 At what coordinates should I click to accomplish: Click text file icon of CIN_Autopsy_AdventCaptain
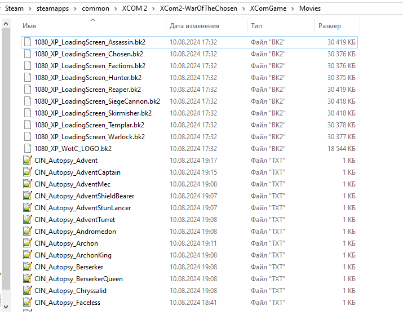click(x=28, y=172)
